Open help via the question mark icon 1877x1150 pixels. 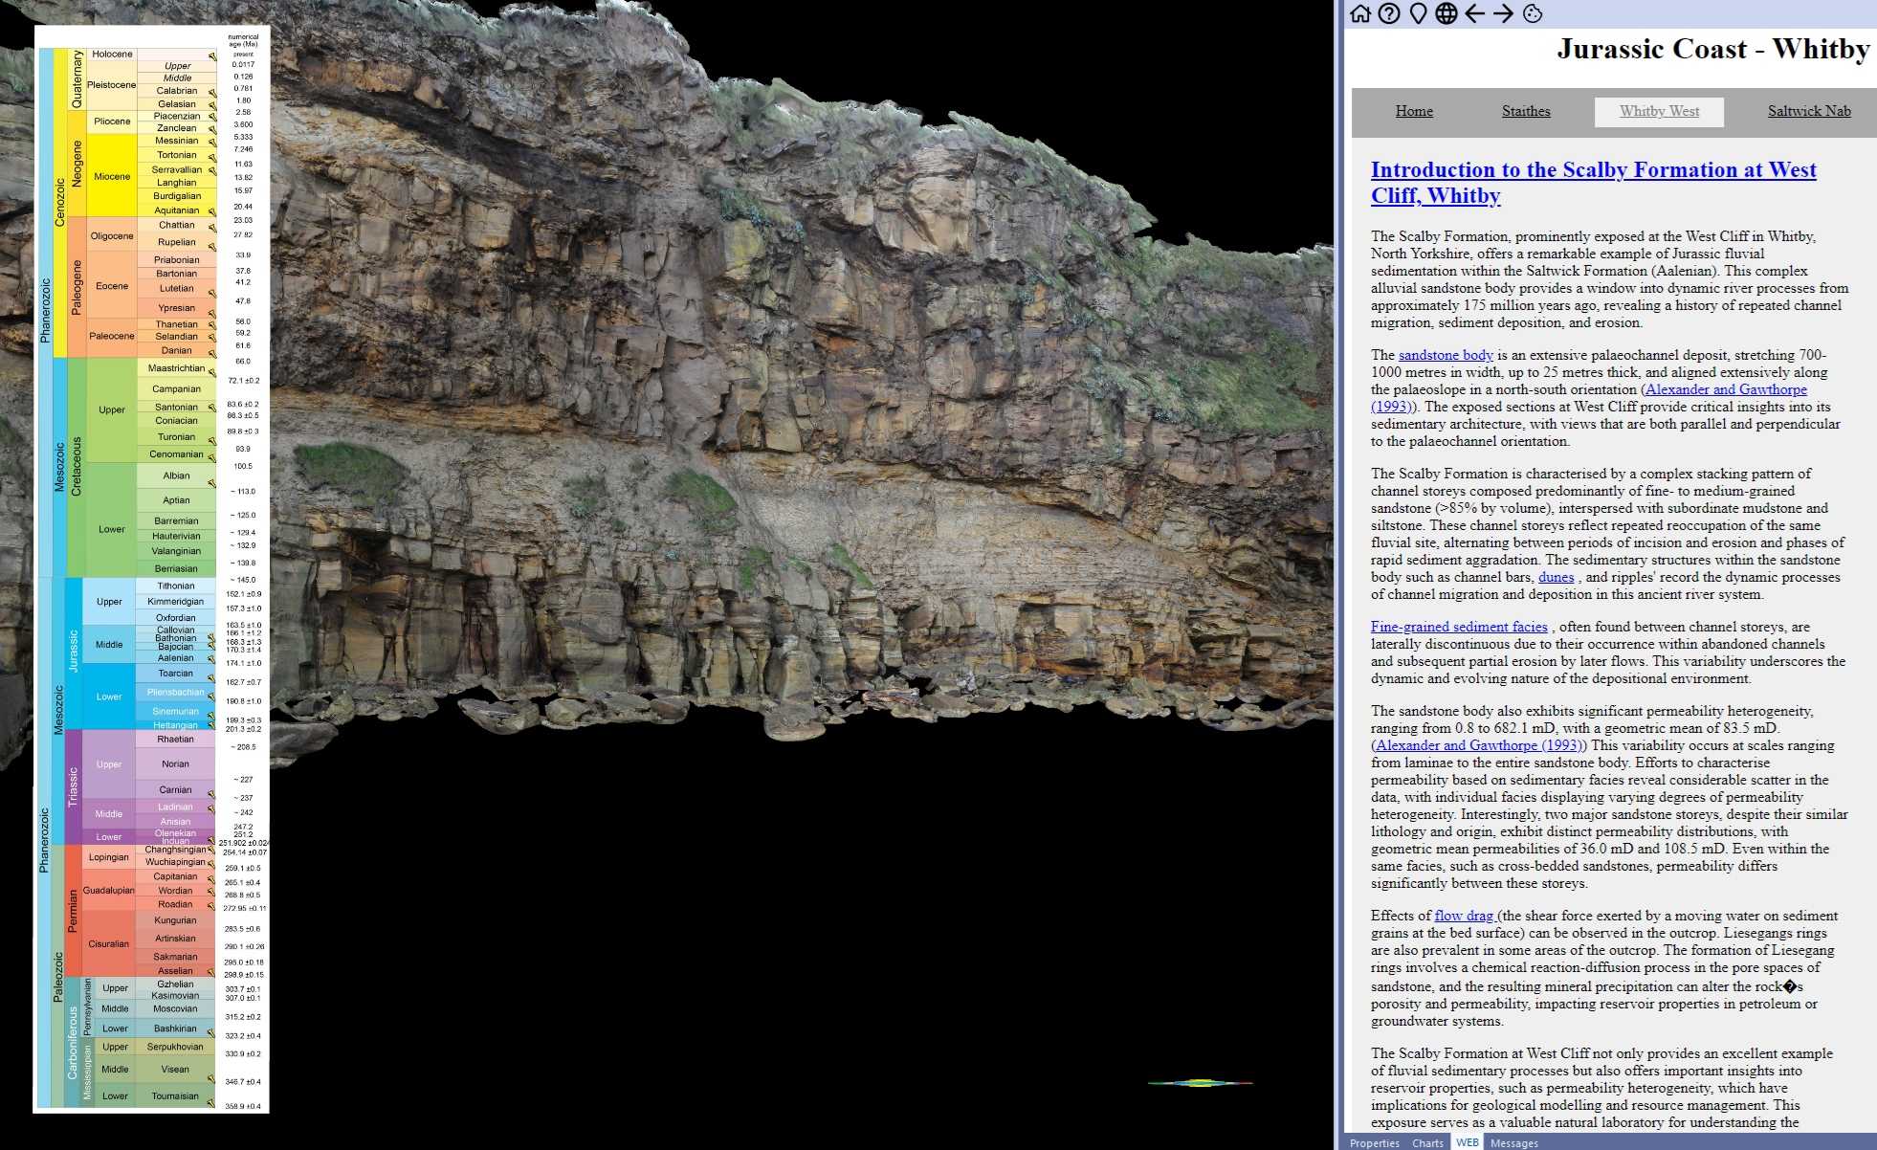1389,13
